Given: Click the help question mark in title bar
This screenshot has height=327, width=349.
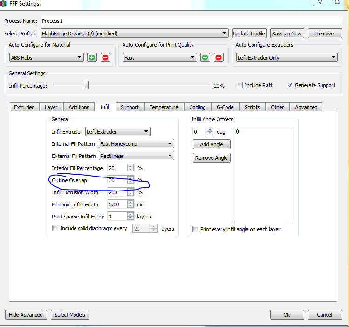Looking at the screenshot, I should pos(320,3).
